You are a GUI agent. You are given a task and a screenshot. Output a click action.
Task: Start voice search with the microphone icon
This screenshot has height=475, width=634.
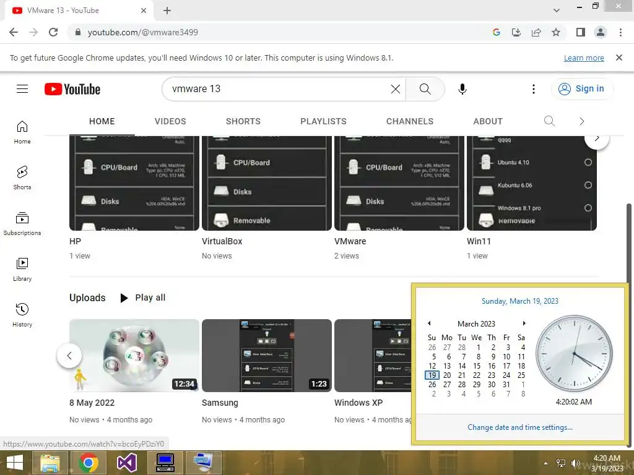(462, 89)
